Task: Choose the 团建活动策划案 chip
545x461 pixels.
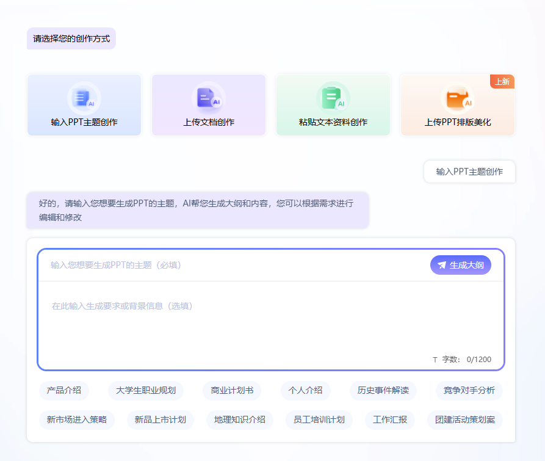Action: pos(465,419)
